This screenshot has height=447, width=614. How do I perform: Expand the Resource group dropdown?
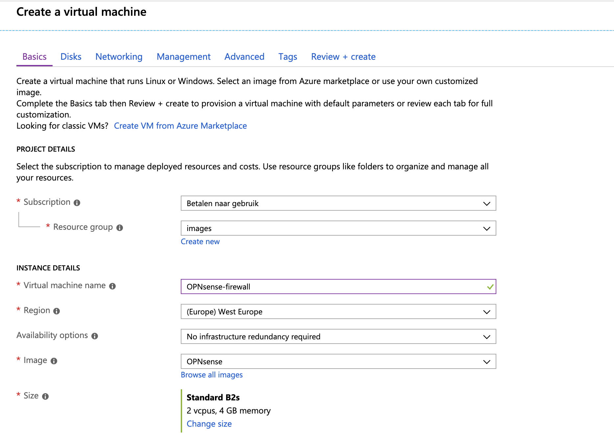point(338,228)
